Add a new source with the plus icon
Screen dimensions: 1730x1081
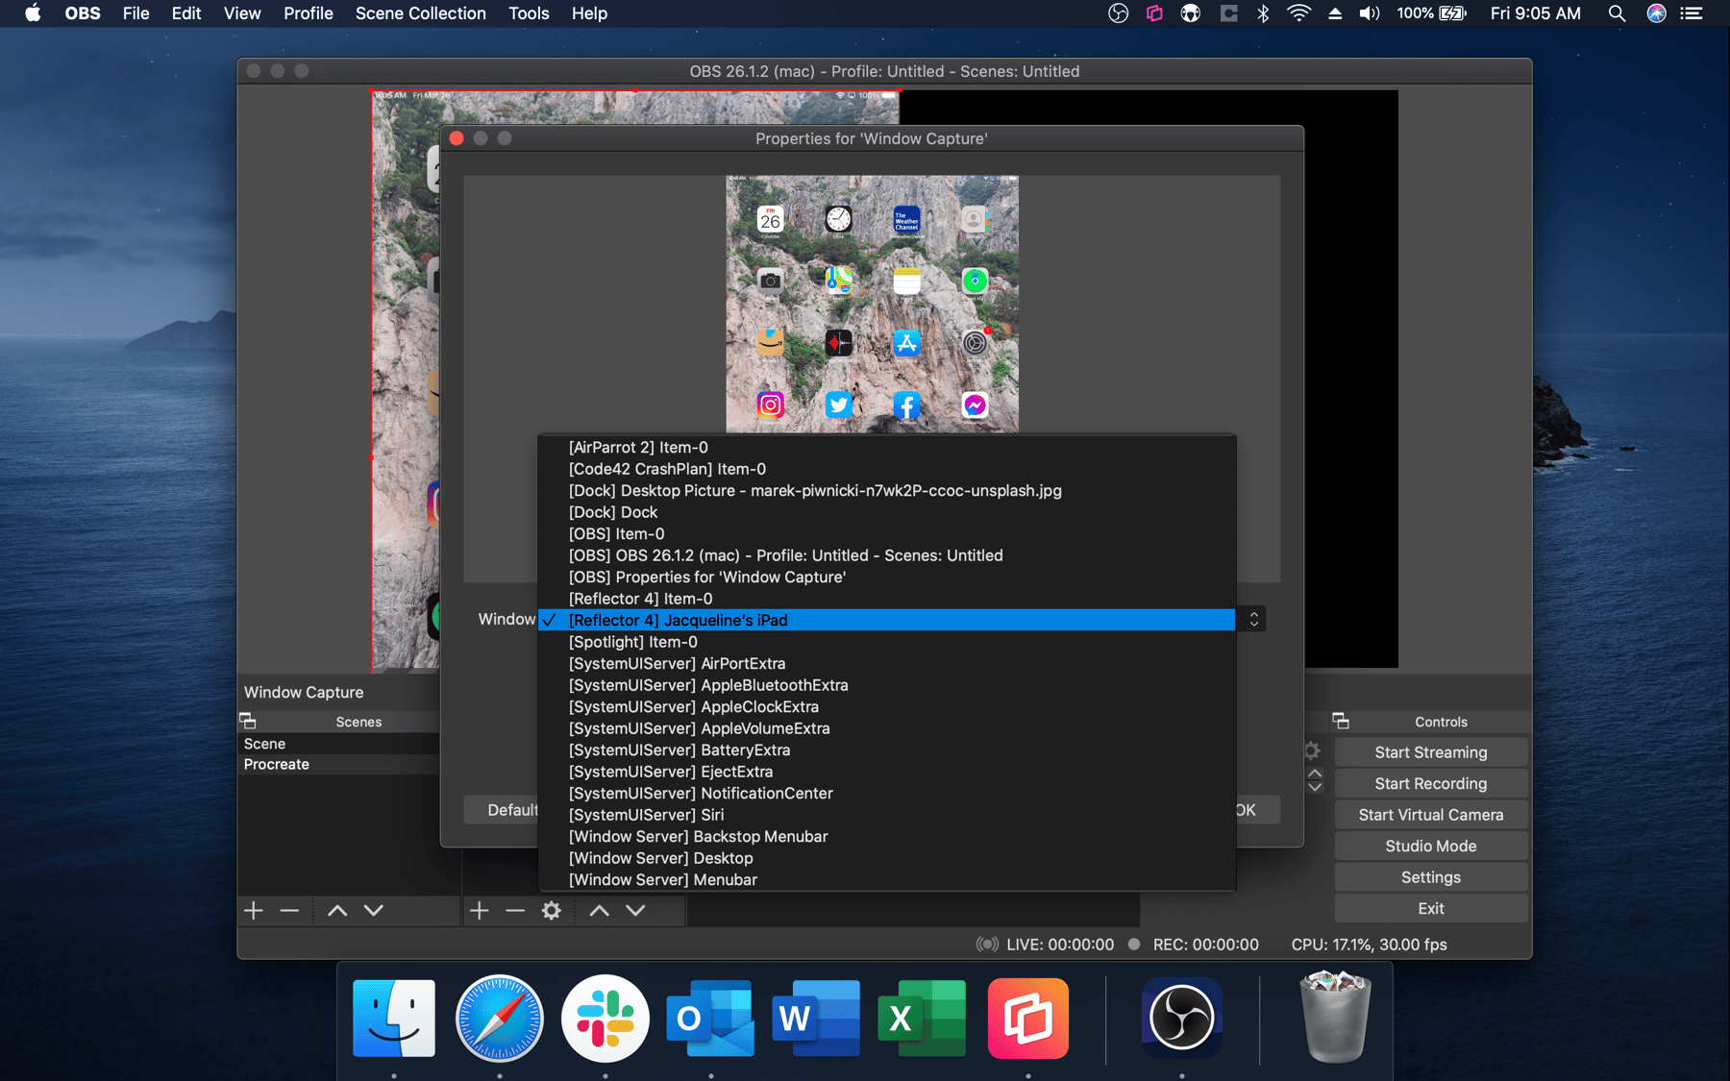coord(479,910)
